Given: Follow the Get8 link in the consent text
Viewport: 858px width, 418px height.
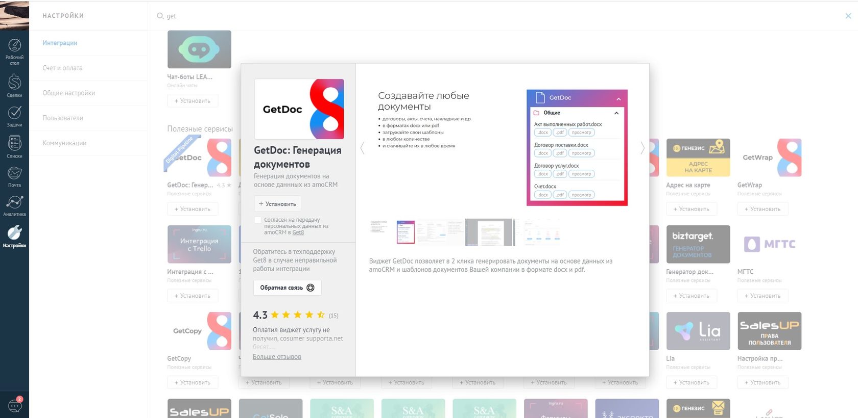Looking at the screenshot, I should [x=298, y=232].
